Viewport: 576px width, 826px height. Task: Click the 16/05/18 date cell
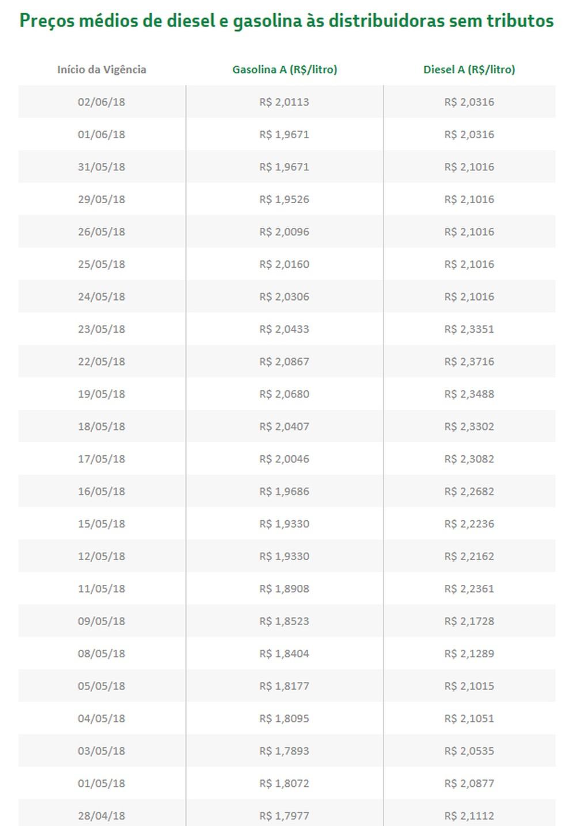[x=101, y=492]
